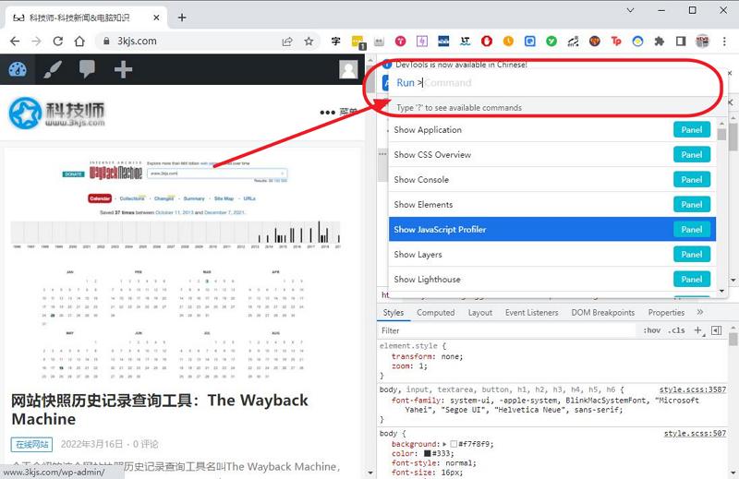Open the Tp extension icon
This screenshot has height=479, width=739.
[616, 42]
